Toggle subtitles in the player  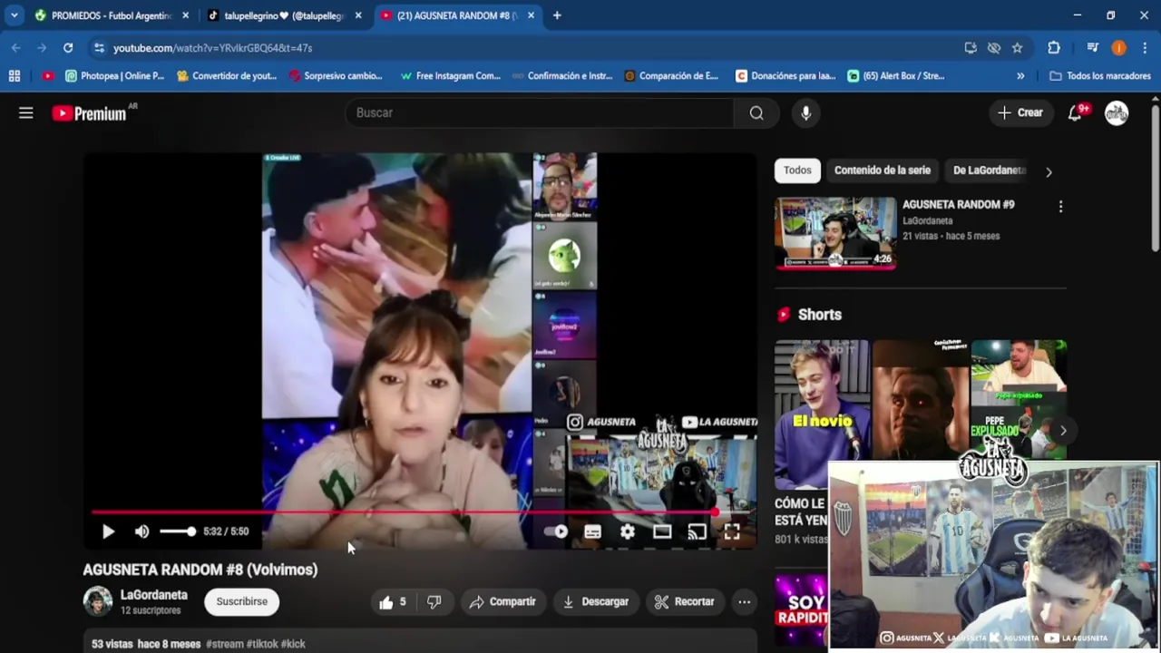pos(592,532)
